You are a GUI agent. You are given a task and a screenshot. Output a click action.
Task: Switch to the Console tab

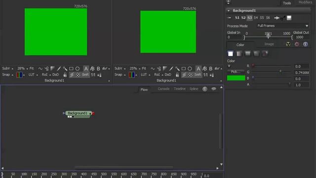point(163,89)
